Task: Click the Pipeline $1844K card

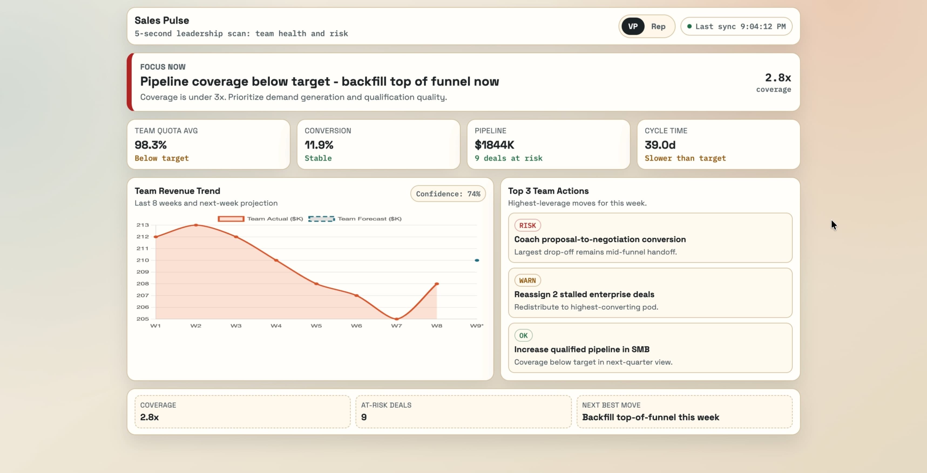Action: [548, 145]
